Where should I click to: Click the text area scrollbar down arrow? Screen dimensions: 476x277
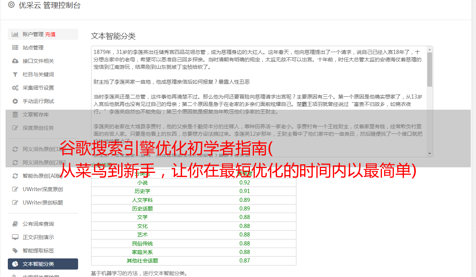click(x=430, y=153)
